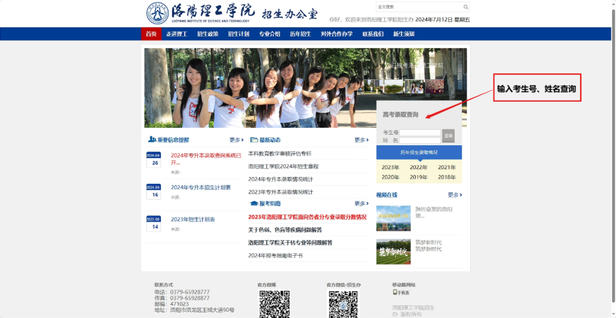Open 2023年各省分专业录取分数情况 link
This screenshot has height=318, width=616.
pos(307,217)
